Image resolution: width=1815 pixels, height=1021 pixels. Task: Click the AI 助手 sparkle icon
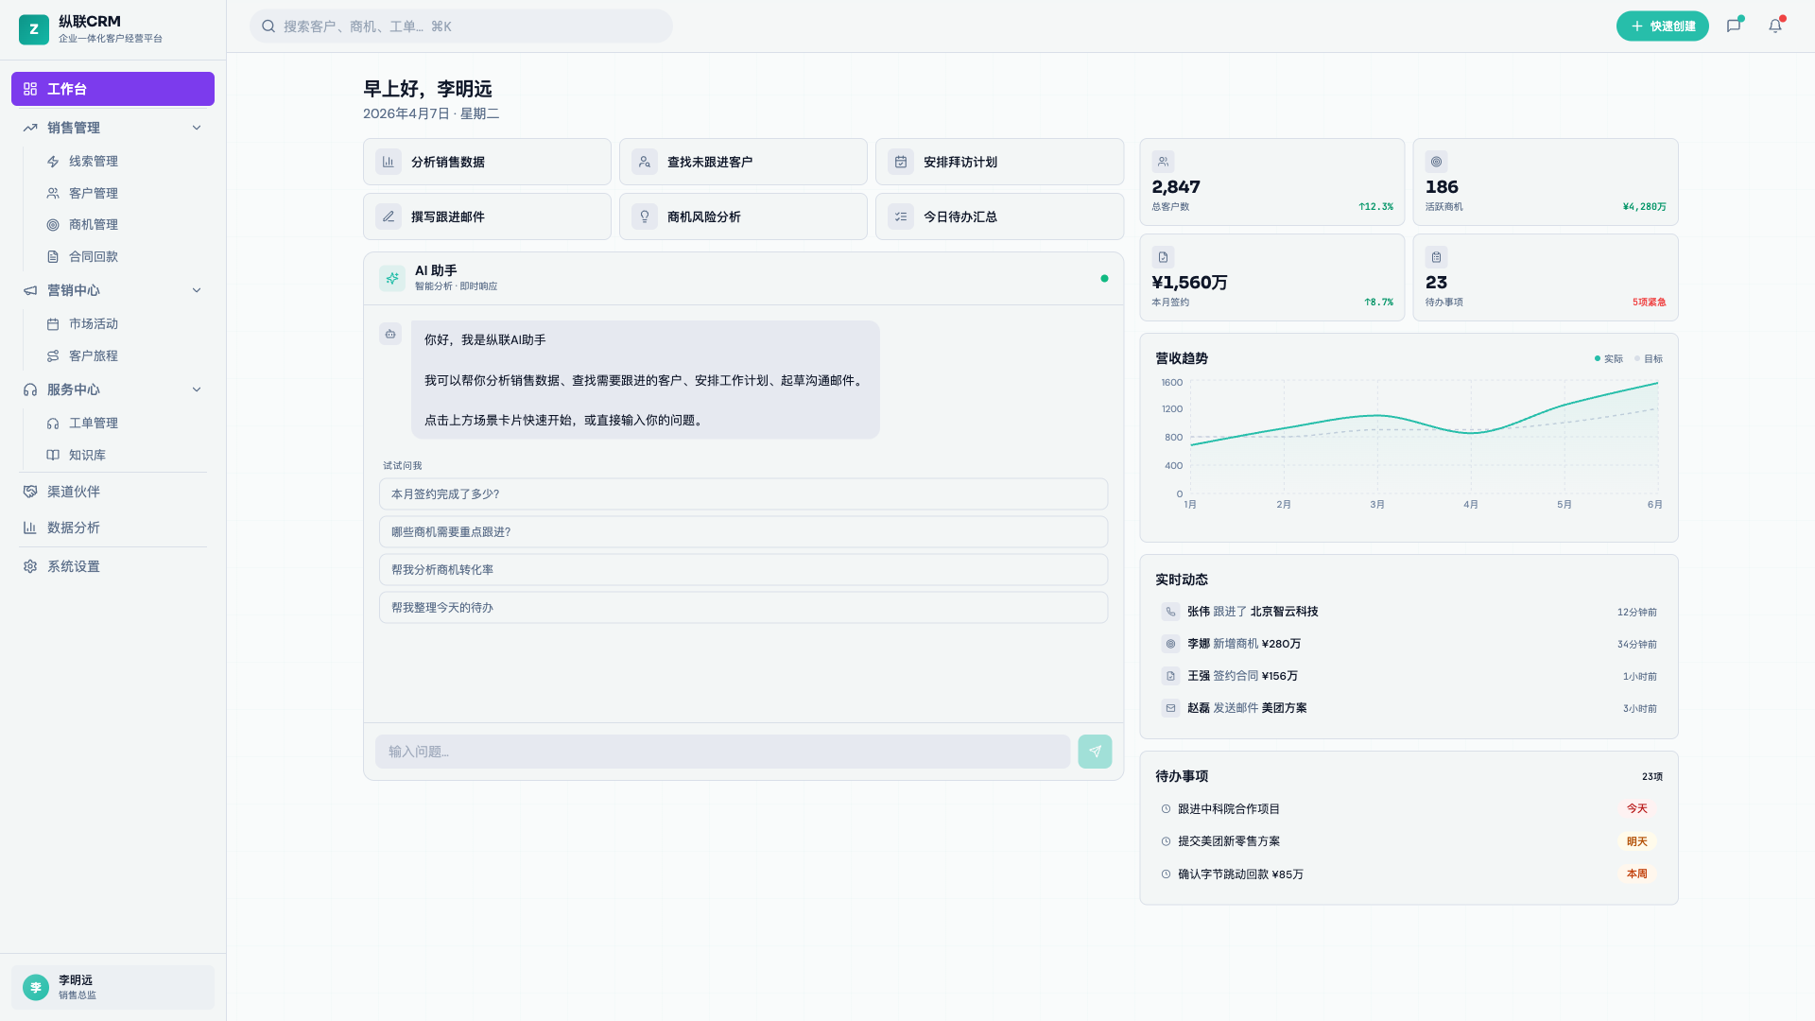coord(390,278)
